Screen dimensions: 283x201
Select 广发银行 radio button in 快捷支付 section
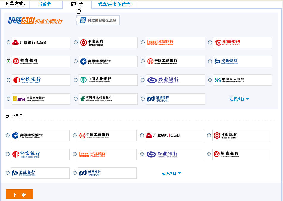(8, 43)
